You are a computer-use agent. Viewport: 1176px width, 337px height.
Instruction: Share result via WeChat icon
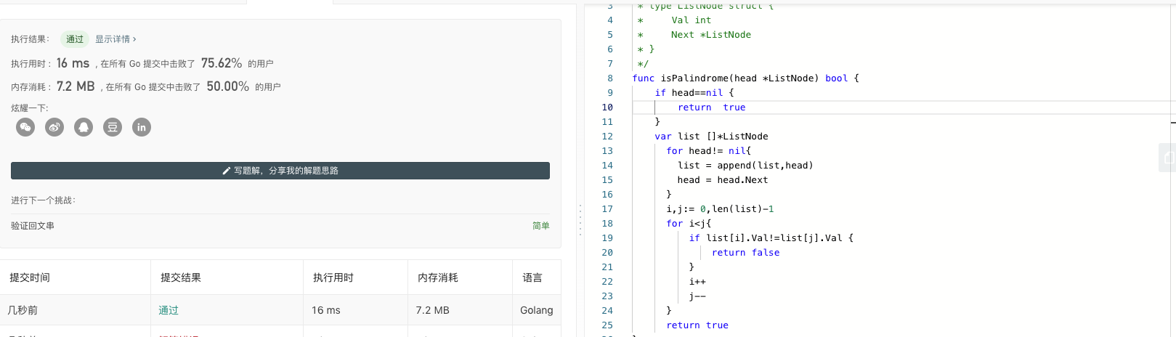pyautogui.click(x=25, y=127)
